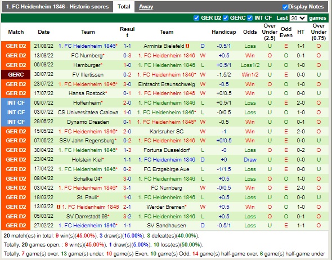
Task: Select Karlsruher SC team name
Action: click(167, 132)
